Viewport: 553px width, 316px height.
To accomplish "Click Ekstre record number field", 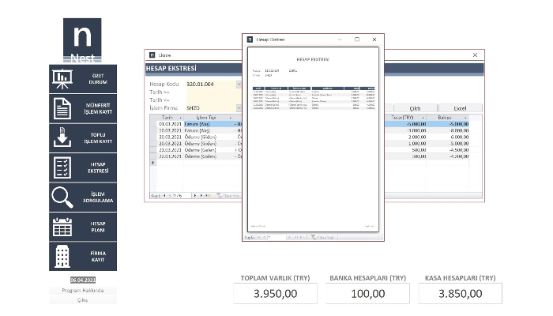I will point(182,195).
